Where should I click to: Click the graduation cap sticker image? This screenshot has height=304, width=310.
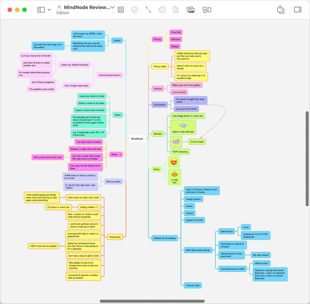tap(183, 125)
